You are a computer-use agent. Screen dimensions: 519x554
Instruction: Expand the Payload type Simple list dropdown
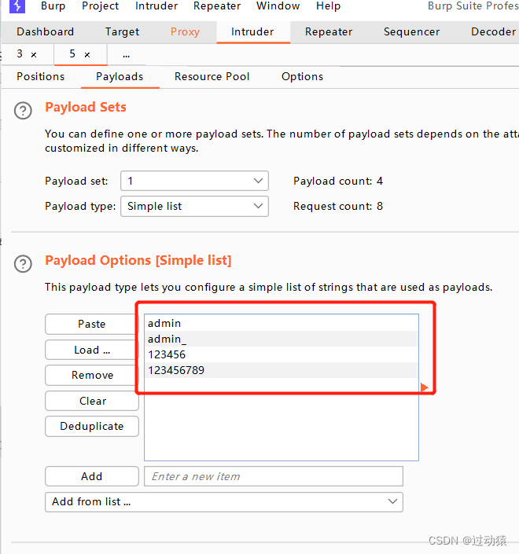(x=194, y=207)
